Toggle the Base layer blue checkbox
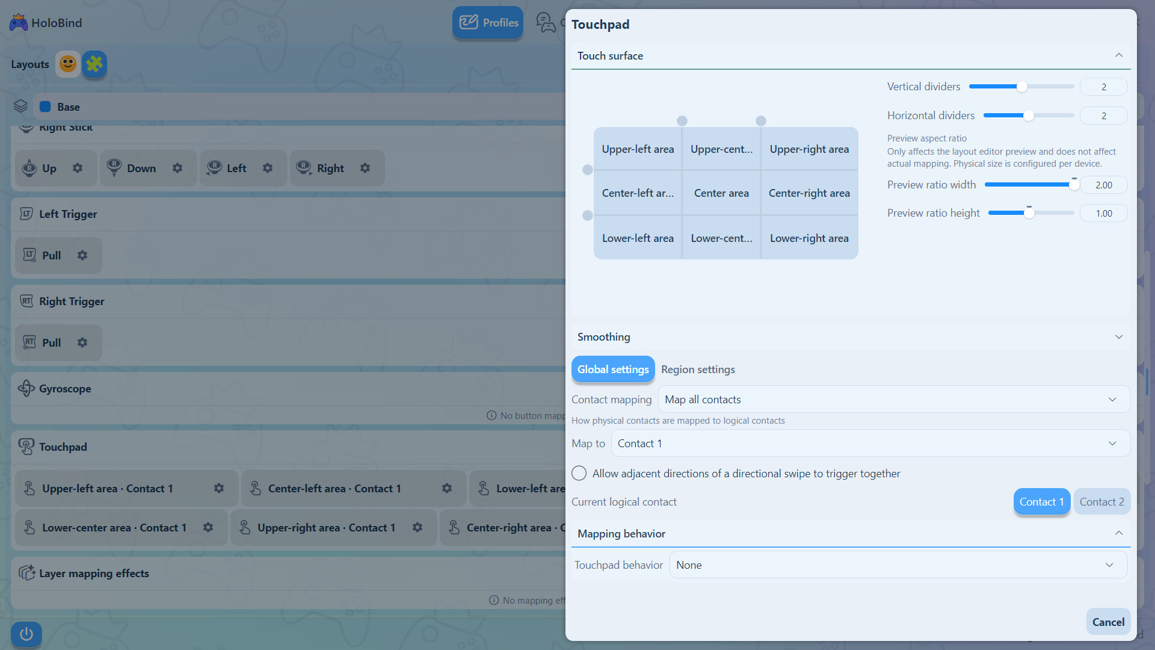 pos(45,107)
